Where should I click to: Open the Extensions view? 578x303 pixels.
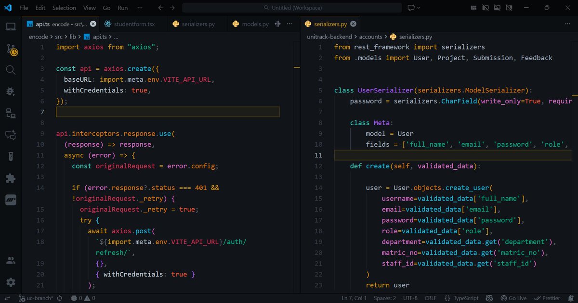pos(11,178)
